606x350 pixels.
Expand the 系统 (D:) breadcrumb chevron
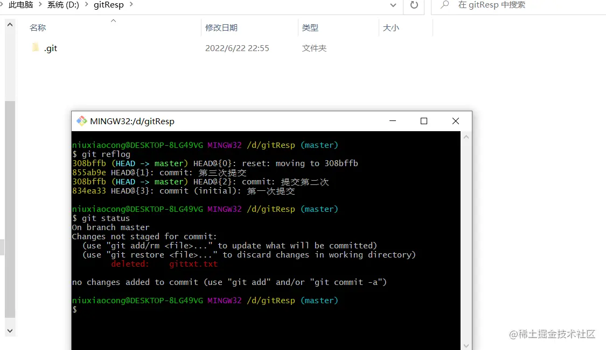tap(86, 5)
